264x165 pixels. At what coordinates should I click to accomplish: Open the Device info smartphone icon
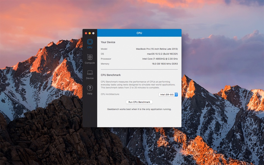pos(90,72)
